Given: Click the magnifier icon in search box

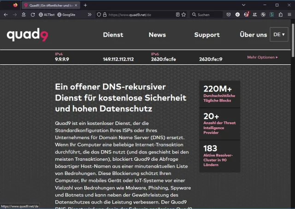Looking at the screenshot, I should [194, 15].
